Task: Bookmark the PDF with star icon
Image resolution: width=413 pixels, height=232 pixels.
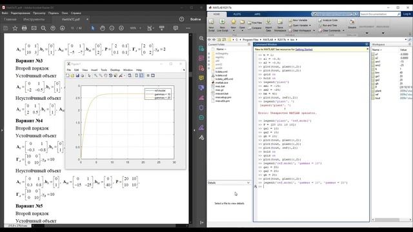Action: click(15, 28)
